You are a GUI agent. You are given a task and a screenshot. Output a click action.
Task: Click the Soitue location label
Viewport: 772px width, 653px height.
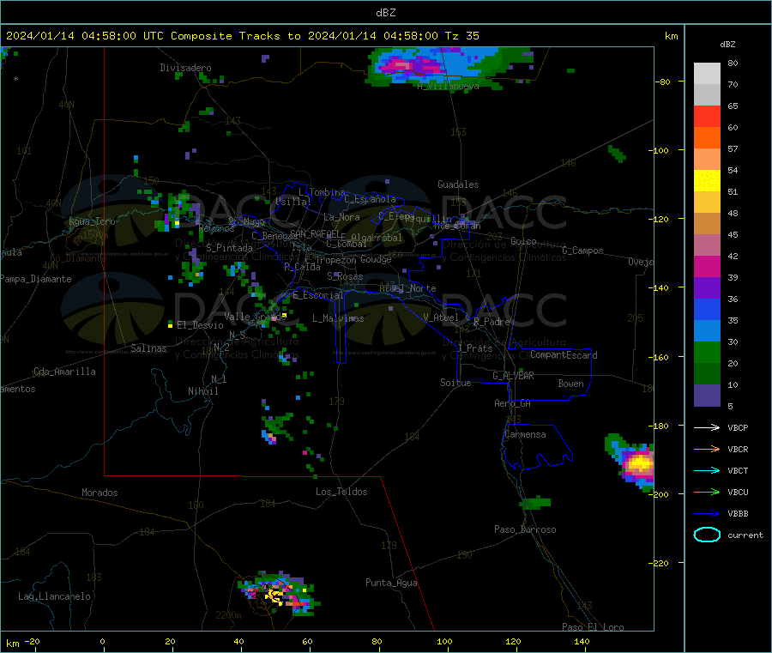coord(455,383)
